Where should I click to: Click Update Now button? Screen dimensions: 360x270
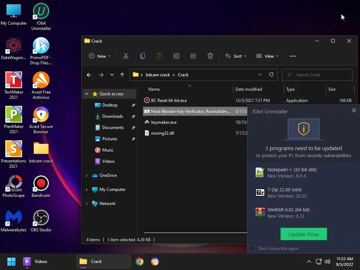(x=303, y=234)
